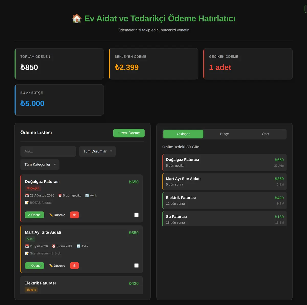The image size is (307, 305).
Task: Click calendar icon next to 2 Eylül 2026
Action: point(27,246)
